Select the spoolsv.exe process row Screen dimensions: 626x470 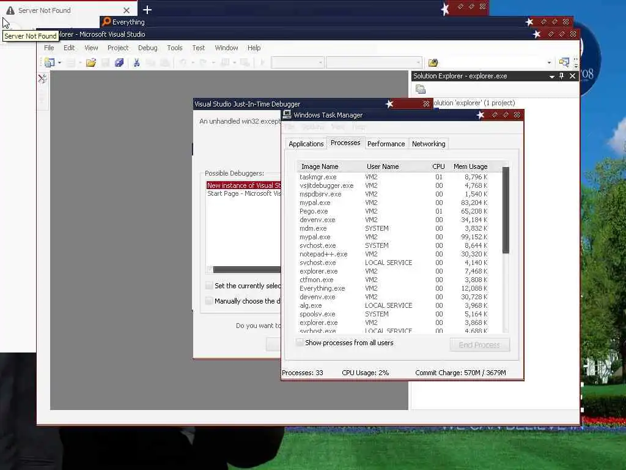tap(393, 314)
